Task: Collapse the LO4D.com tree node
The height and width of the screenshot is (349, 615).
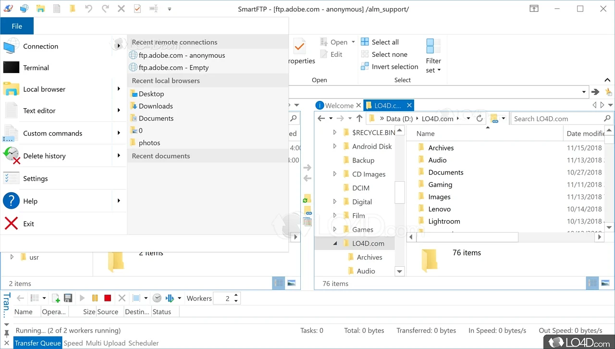Action: click(335, 244)
